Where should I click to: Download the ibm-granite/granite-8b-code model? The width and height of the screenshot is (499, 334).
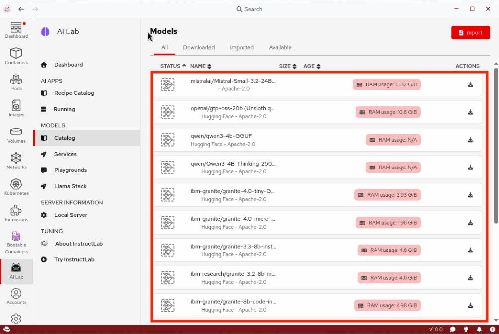tap(470, 305)
